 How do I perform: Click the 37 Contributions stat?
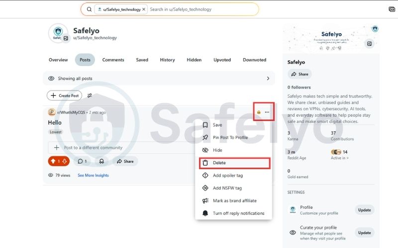(342, 136)
